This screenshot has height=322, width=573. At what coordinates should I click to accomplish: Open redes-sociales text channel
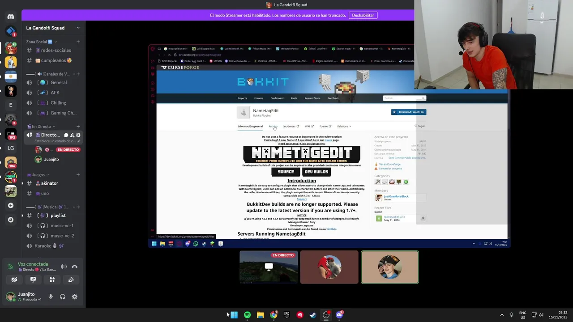tap(53, 50)
